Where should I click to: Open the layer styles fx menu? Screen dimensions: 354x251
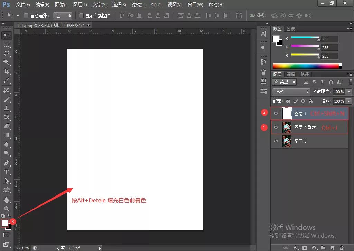[295, 248]
